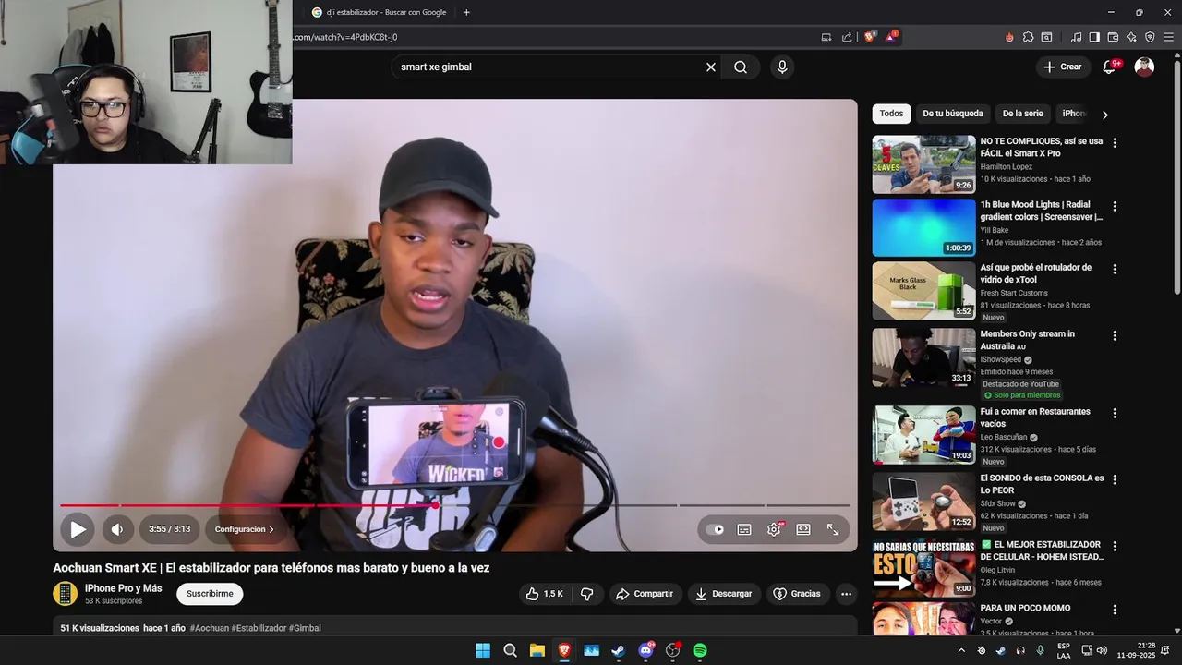
Task: Open Brave VPN shield icon
Action: pyautogui.click(x=1150, y=37)
